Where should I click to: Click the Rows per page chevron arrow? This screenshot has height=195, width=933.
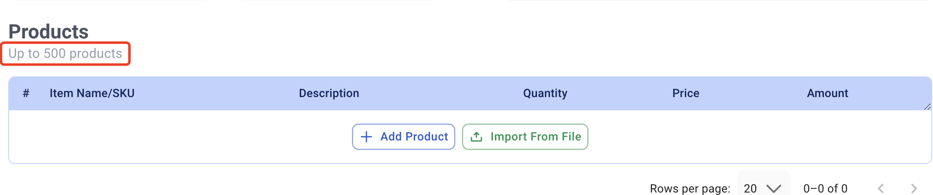point(773,189)
